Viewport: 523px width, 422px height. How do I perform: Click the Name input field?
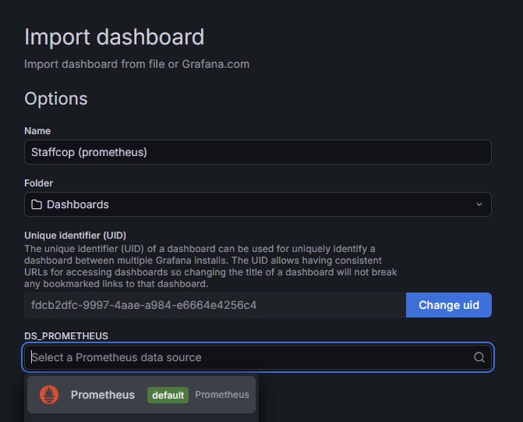[x=258, y=152]
